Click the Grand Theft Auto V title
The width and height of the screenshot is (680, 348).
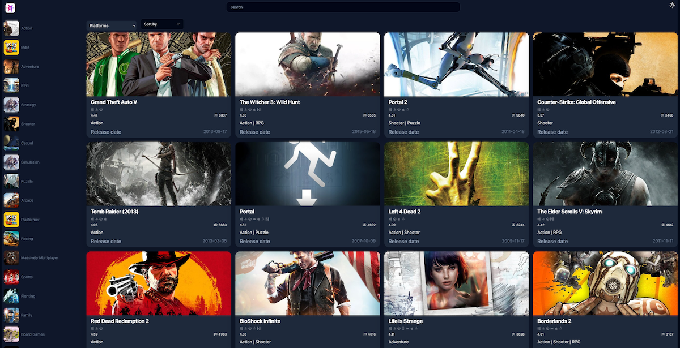pyautogui.click(x=114, y=102)
